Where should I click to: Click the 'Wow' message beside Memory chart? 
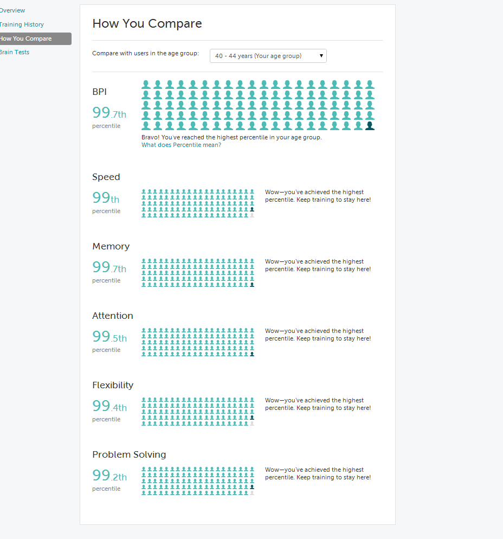point(318,265)
